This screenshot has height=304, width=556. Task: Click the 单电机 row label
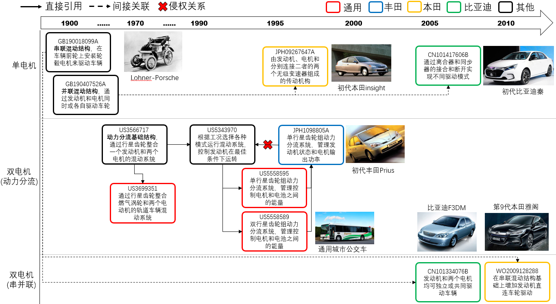[x=24, y=65]
